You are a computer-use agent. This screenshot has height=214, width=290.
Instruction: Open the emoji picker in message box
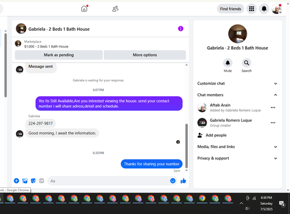pos(173,181)
